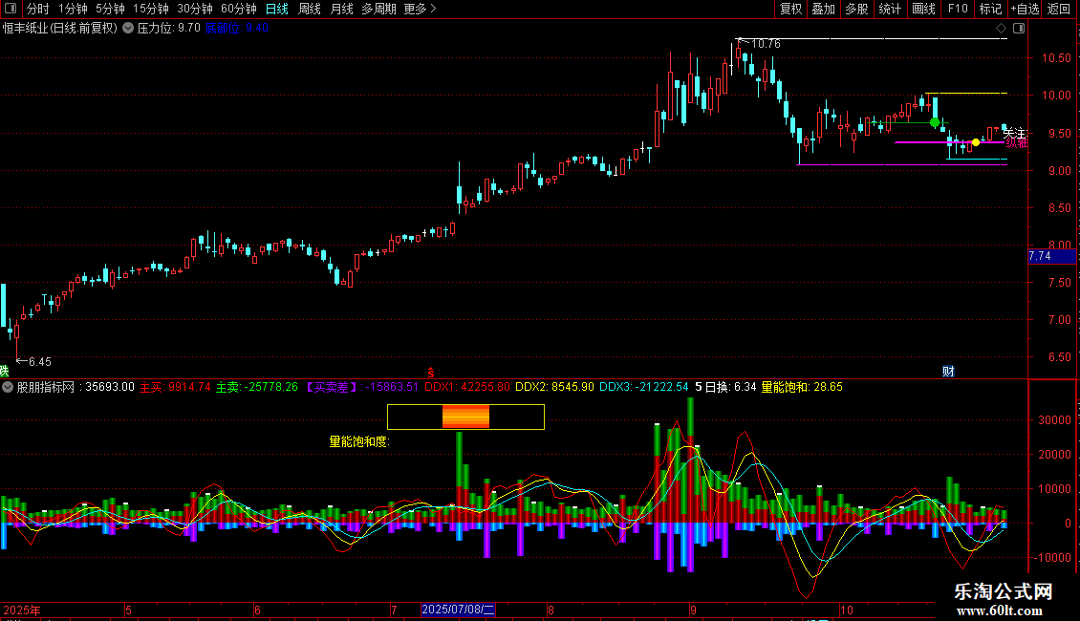Open the 股朋指标网 indicator dropdown circle

point(8,387)
